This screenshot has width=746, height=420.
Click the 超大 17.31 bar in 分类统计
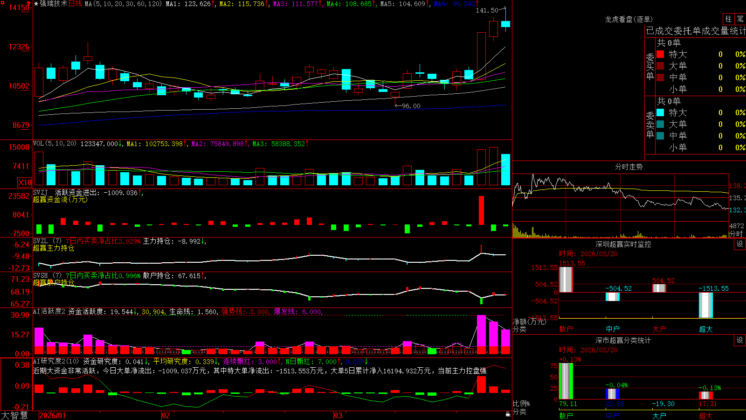click(706, 395)
